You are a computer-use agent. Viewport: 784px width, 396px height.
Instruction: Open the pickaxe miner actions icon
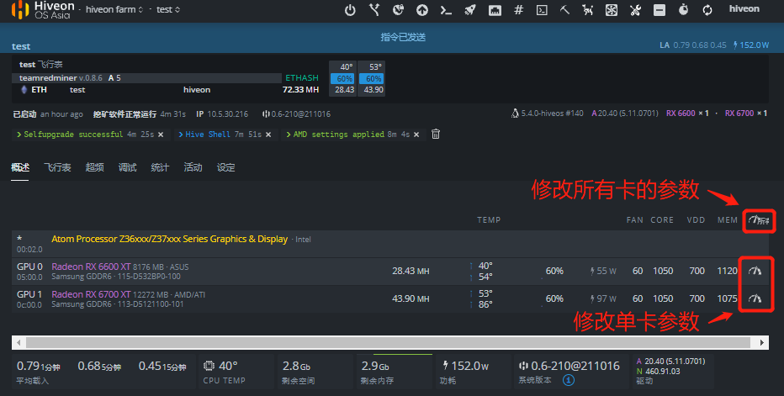point(565,10)
